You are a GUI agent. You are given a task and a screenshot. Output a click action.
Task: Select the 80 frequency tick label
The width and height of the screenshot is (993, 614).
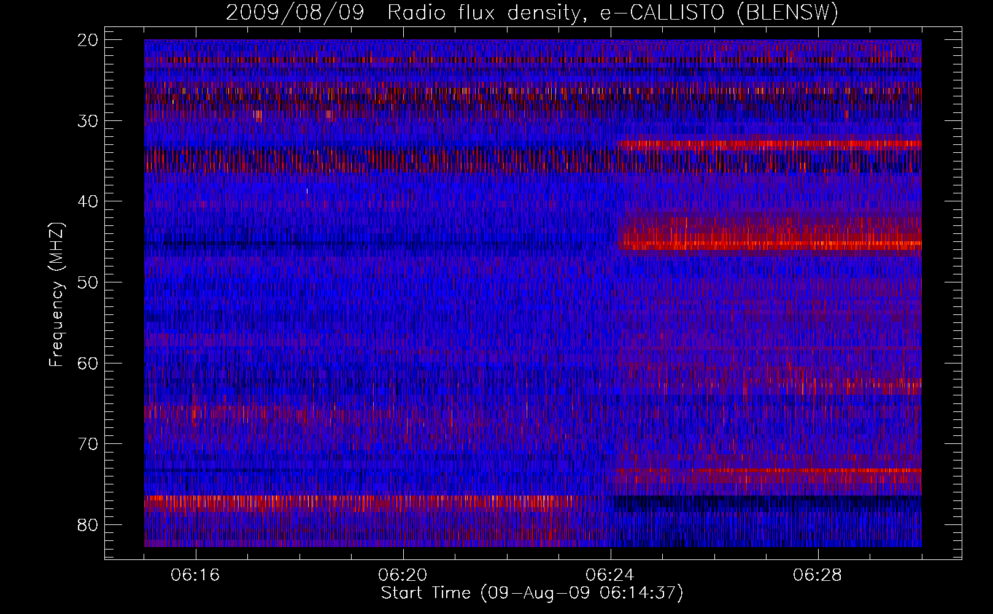pyautogui.click(x=88, y=525)
